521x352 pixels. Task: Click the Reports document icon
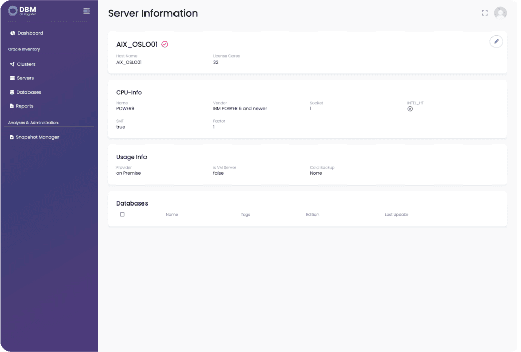(12, 106)
